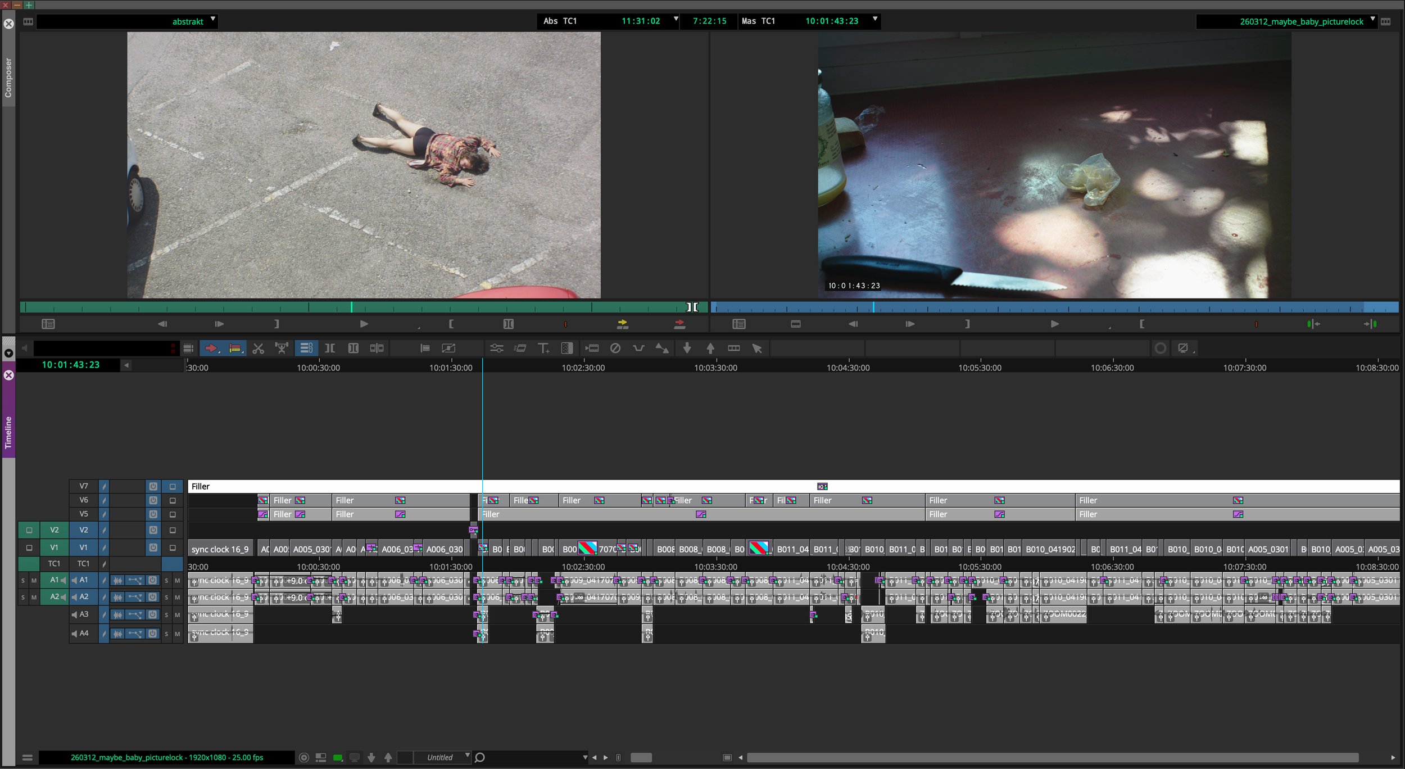Click the Remove Effect circle-slash icon
Viewport: 1405px width, 769px height.
pos(615,349)
